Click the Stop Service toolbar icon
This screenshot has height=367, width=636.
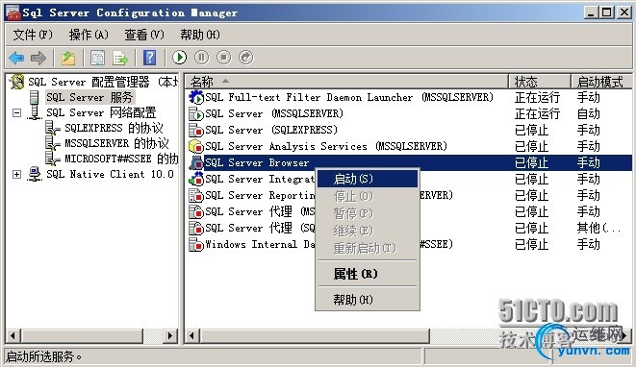tap(223, 58)
